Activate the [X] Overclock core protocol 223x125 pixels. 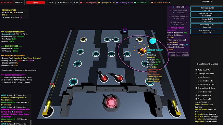click(16, 80)
